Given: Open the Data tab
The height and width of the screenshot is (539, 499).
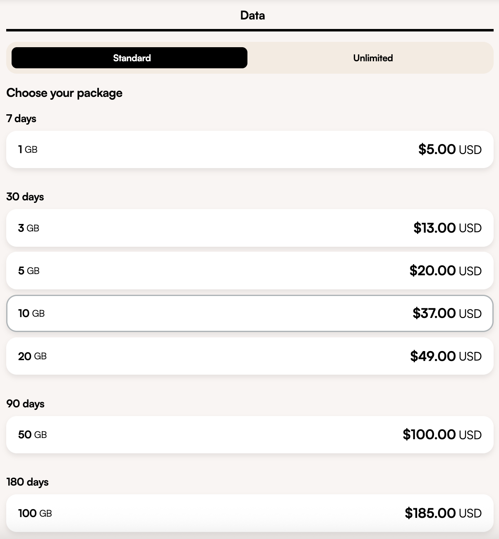Looking at the screenshot, I should point(252,16).
